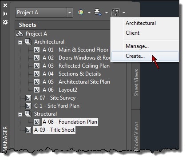Select the Project A sheet set node
Image resolution: width=186 pixels, height=161 pixels.
[x=36, y=34]
